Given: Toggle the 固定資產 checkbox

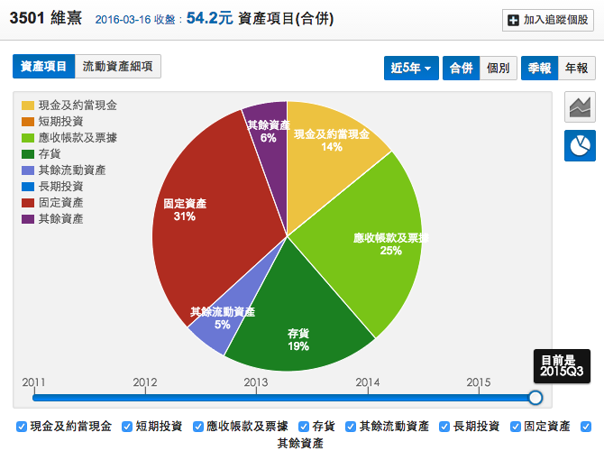Looking at the screenshot, I should 516,427.
